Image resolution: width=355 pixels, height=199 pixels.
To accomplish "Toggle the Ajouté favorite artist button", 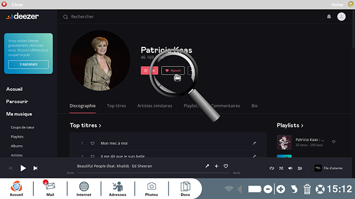I will [x=173, y=70].
